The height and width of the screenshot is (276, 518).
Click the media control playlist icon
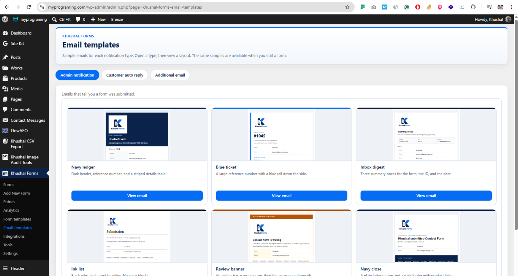[x=489, y=7]
